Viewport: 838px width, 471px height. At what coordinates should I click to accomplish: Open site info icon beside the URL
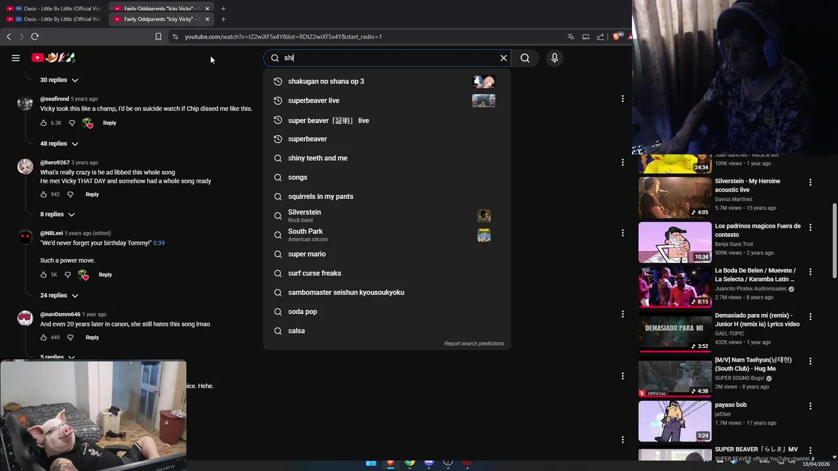[x=175, y=37]
